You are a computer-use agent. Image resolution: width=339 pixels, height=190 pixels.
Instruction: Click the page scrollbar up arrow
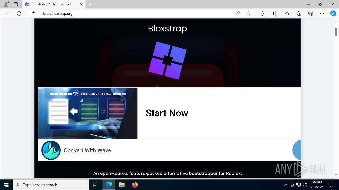(x=336, y=22)
